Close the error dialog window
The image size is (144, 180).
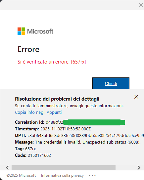coord(141,5)
